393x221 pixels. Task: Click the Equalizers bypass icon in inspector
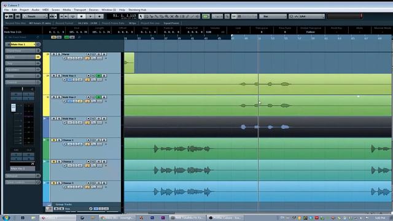point(38,69)
